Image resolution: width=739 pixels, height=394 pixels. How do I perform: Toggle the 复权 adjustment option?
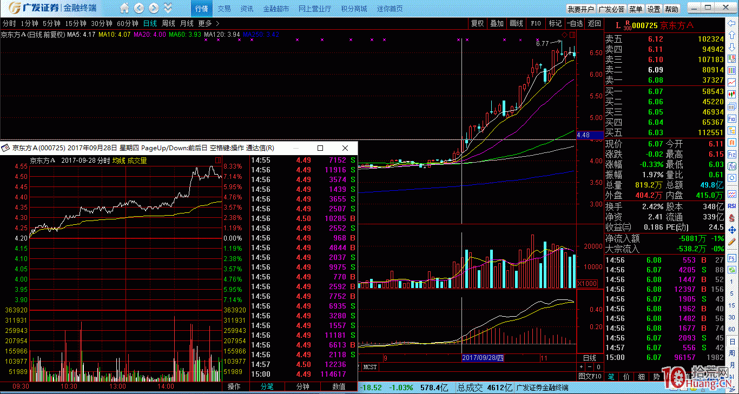(x=478, y=23)
